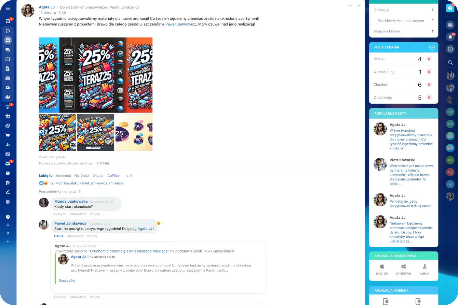This screenshot has width=458, height=305.
Task: Open the large 25% TERAZ25 promo image
Action: coord(96,75)
